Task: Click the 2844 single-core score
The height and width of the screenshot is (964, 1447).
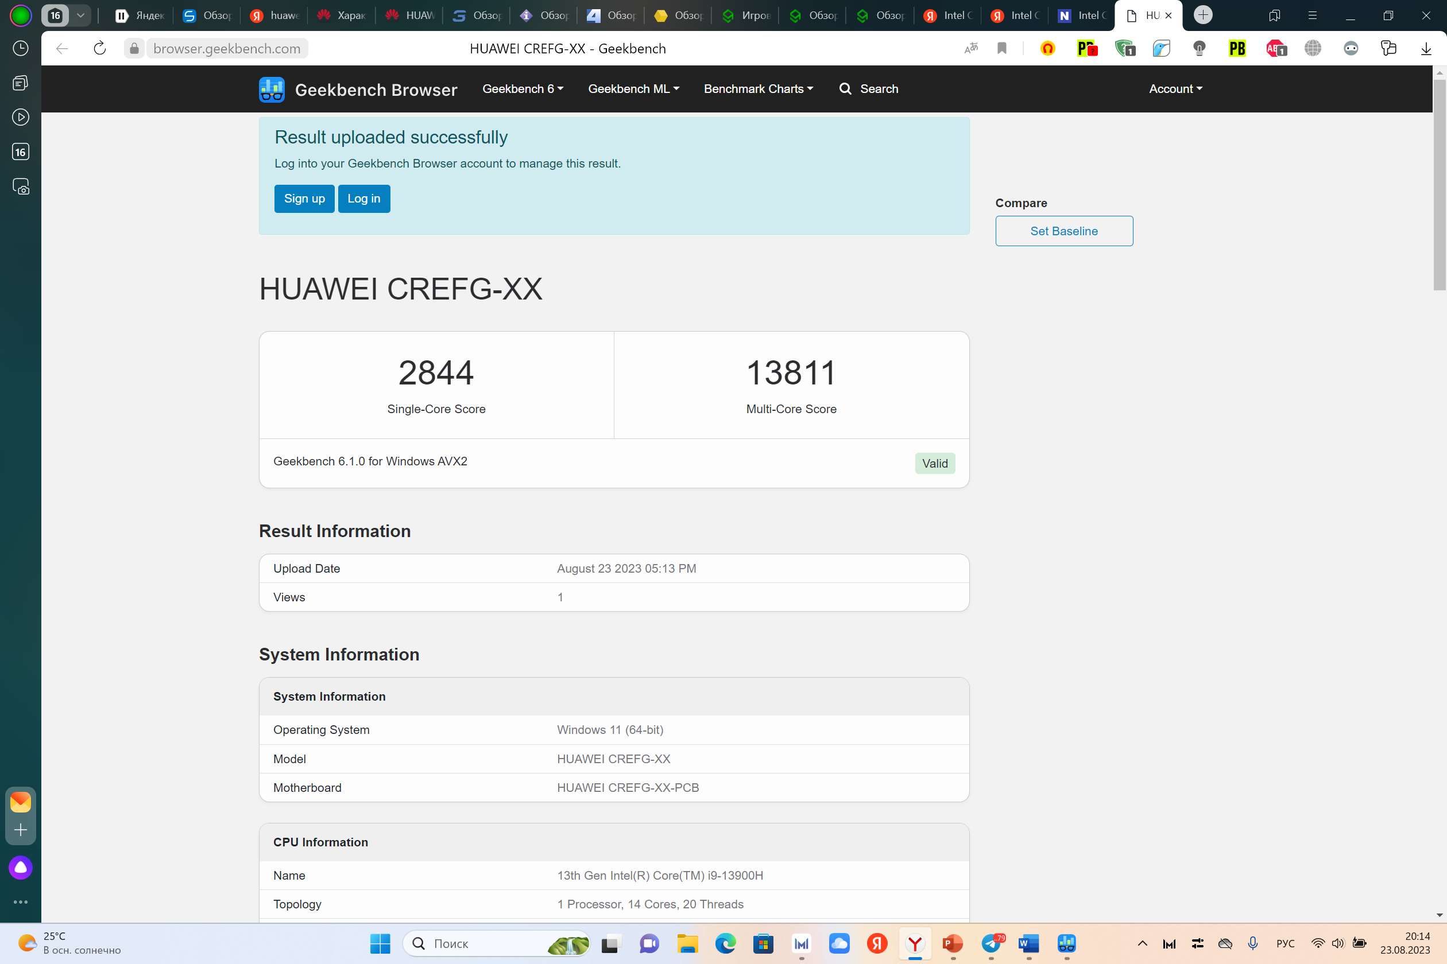Action: coord(436,372)
